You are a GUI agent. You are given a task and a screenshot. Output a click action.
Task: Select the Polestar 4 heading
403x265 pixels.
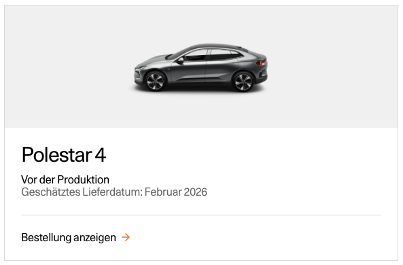pyautogui.click(x=64, y=155)
